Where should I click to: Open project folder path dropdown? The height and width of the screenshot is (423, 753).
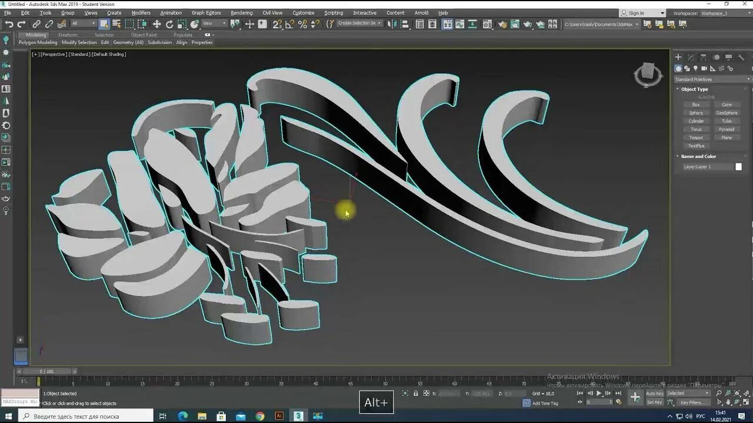[x=601, y=24]
